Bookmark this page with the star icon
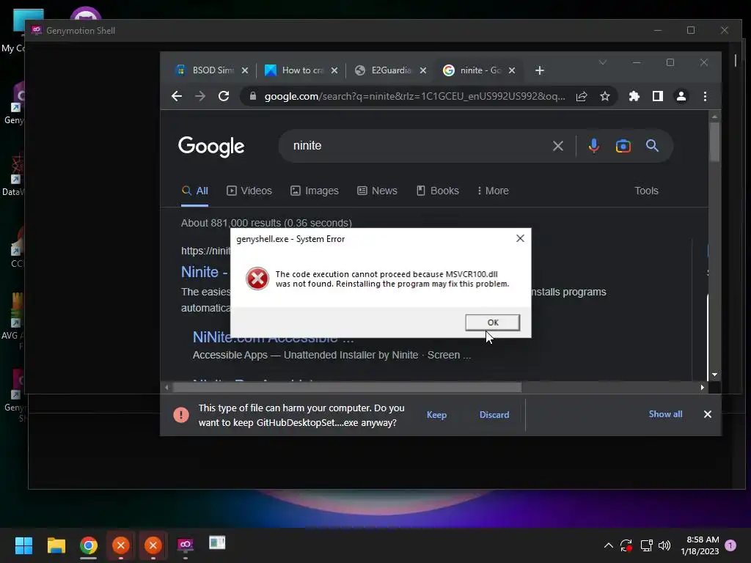 (605, 96)
